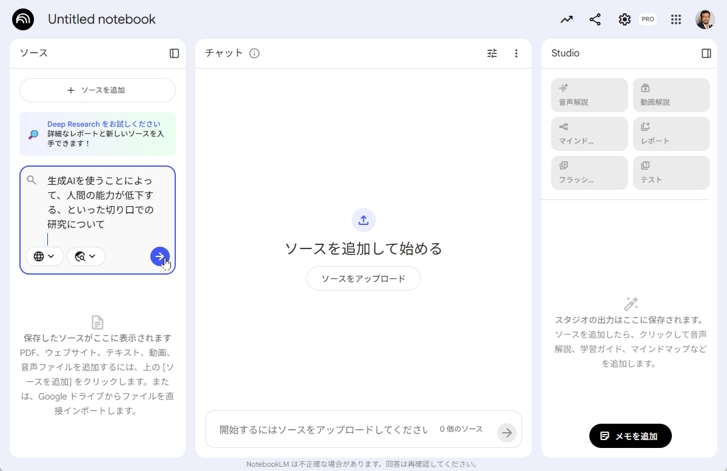727x471 pixels.
Task: Select the マインド... mind map tile
Action: point(589,134)
